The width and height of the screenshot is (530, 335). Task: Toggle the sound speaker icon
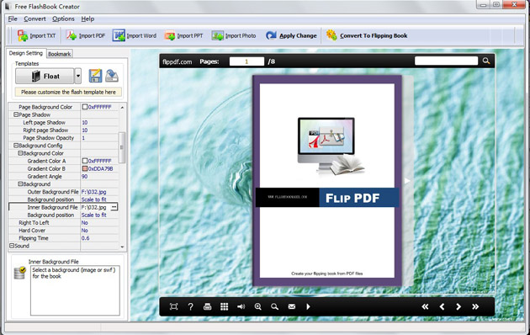pyautogui.click(x=241, y=306)
